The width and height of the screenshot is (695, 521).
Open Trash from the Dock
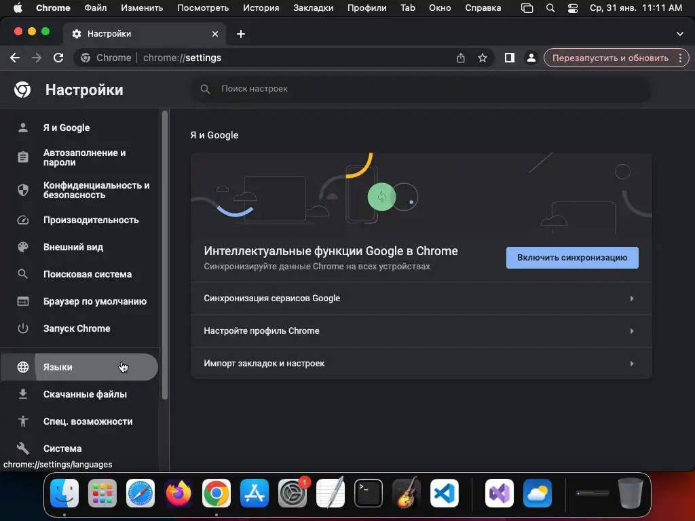point(631,493)
